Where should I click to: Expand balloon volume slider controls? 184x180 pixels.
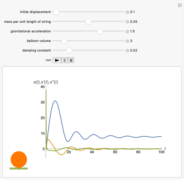[127, 41]
